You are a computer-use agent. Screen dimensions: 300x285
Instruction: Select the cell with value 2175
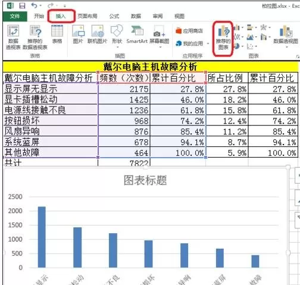124,89
